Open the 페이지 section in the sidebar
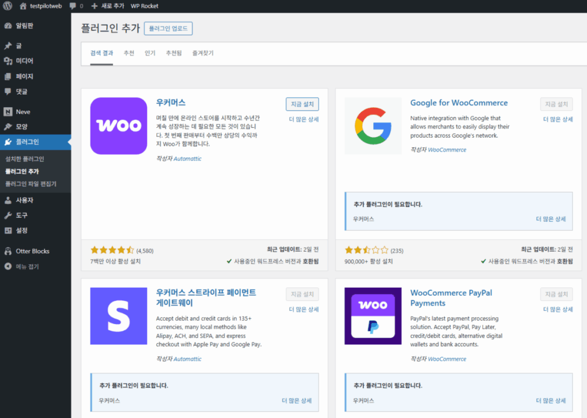Image resolution: width=587 pixels, height=418 pixels. (25, 76)
